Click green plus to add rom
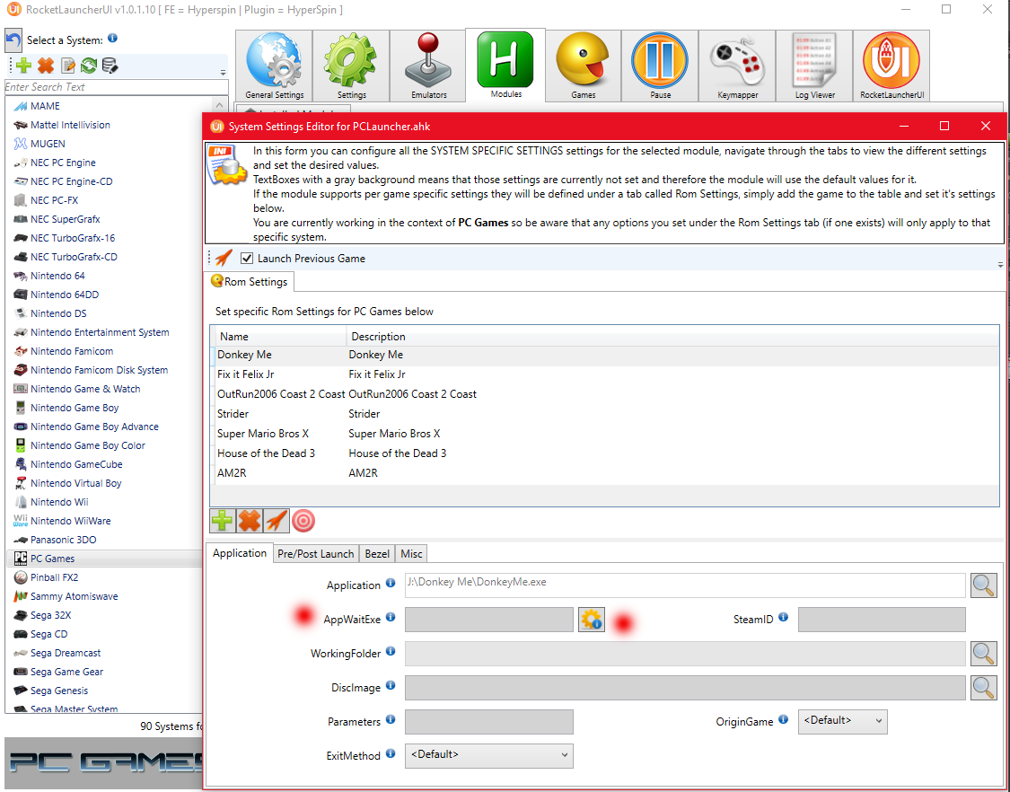This screenshot has height=792, width=1010. [222, 521]
